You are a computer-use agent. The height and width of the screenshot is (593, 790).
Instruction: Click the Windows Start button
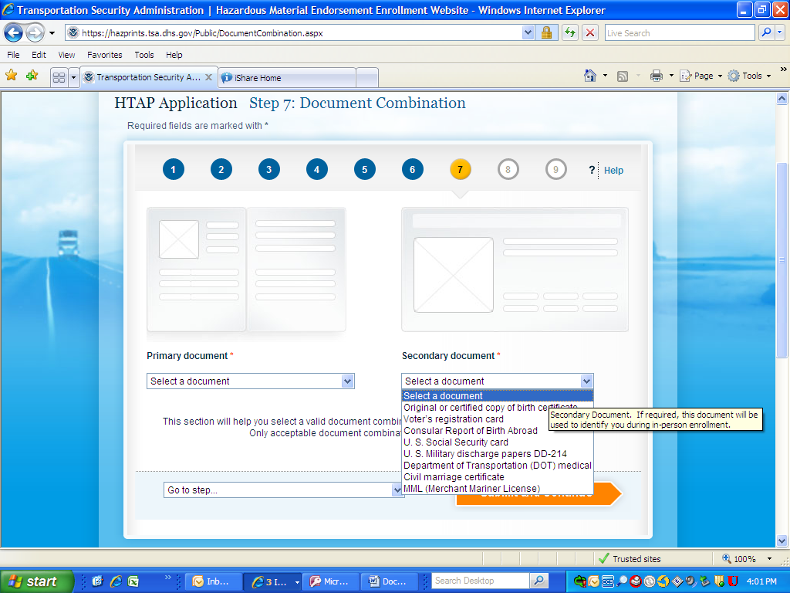pos(35,581)
